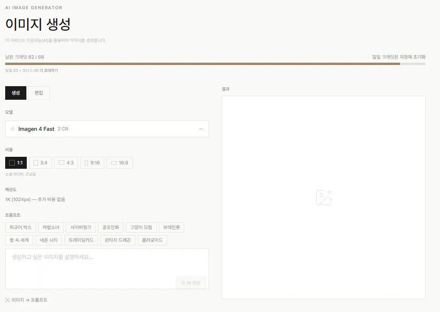Switch to the 생성 tab

pyautogui.click(x=16, y=93)
